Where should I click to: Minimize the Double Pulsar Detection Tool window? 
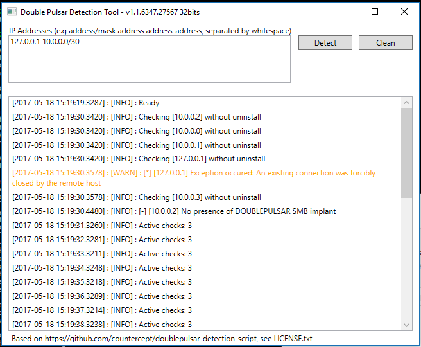coord(346,12)
